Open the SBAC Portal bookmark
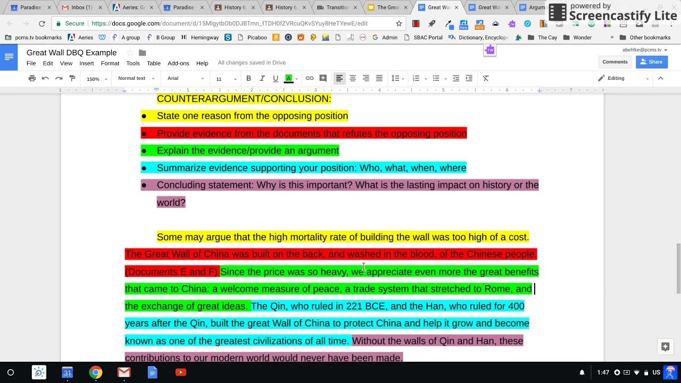The image size is (681, 383). point(423,37)
